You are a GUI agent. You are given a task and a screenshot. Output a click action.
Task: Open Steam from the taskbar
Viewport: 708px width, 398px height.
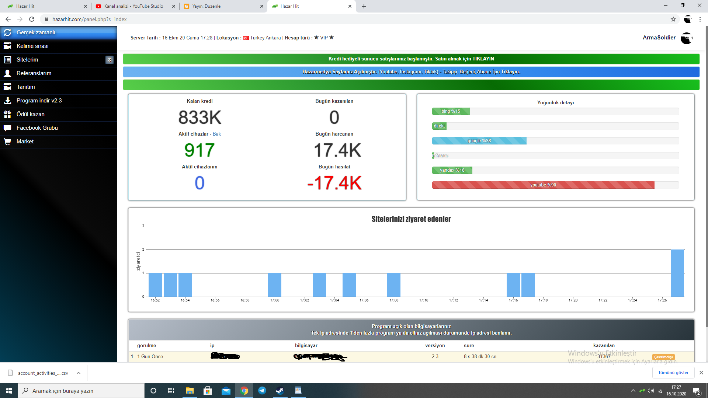[x=280, y=391]
